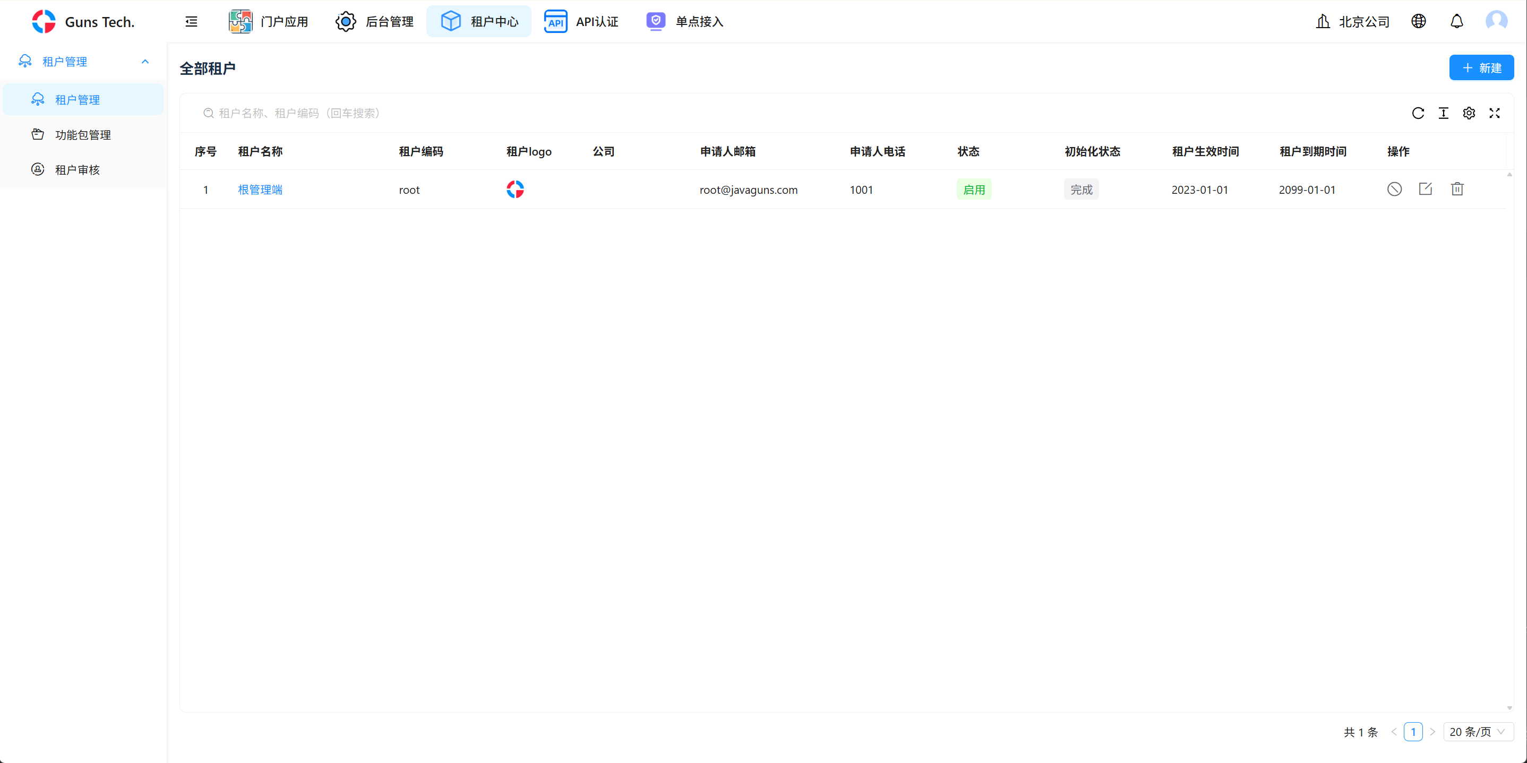Image resolution: width=1527 pixels, height=763 pixels.
Task: Open 租户审核 in the sidebar
Action: 83,169
